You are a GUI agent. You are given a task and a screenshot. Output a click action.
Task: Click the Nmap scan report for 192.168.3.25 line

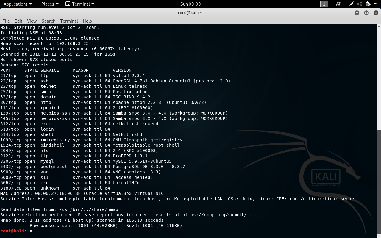[44, 43]
